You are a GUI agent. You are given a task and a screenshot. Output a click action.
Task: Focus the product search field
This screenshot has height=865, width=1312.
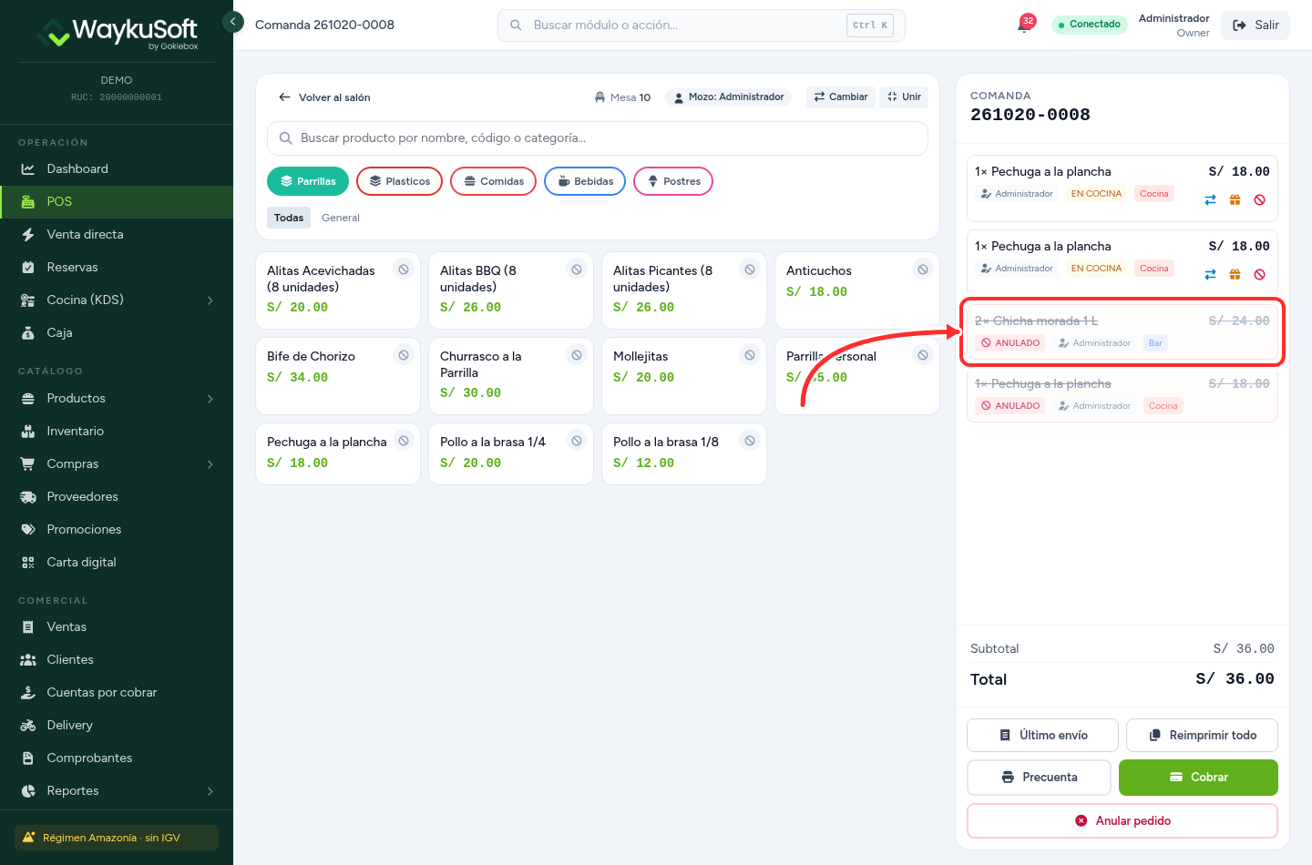click(598, 138)
